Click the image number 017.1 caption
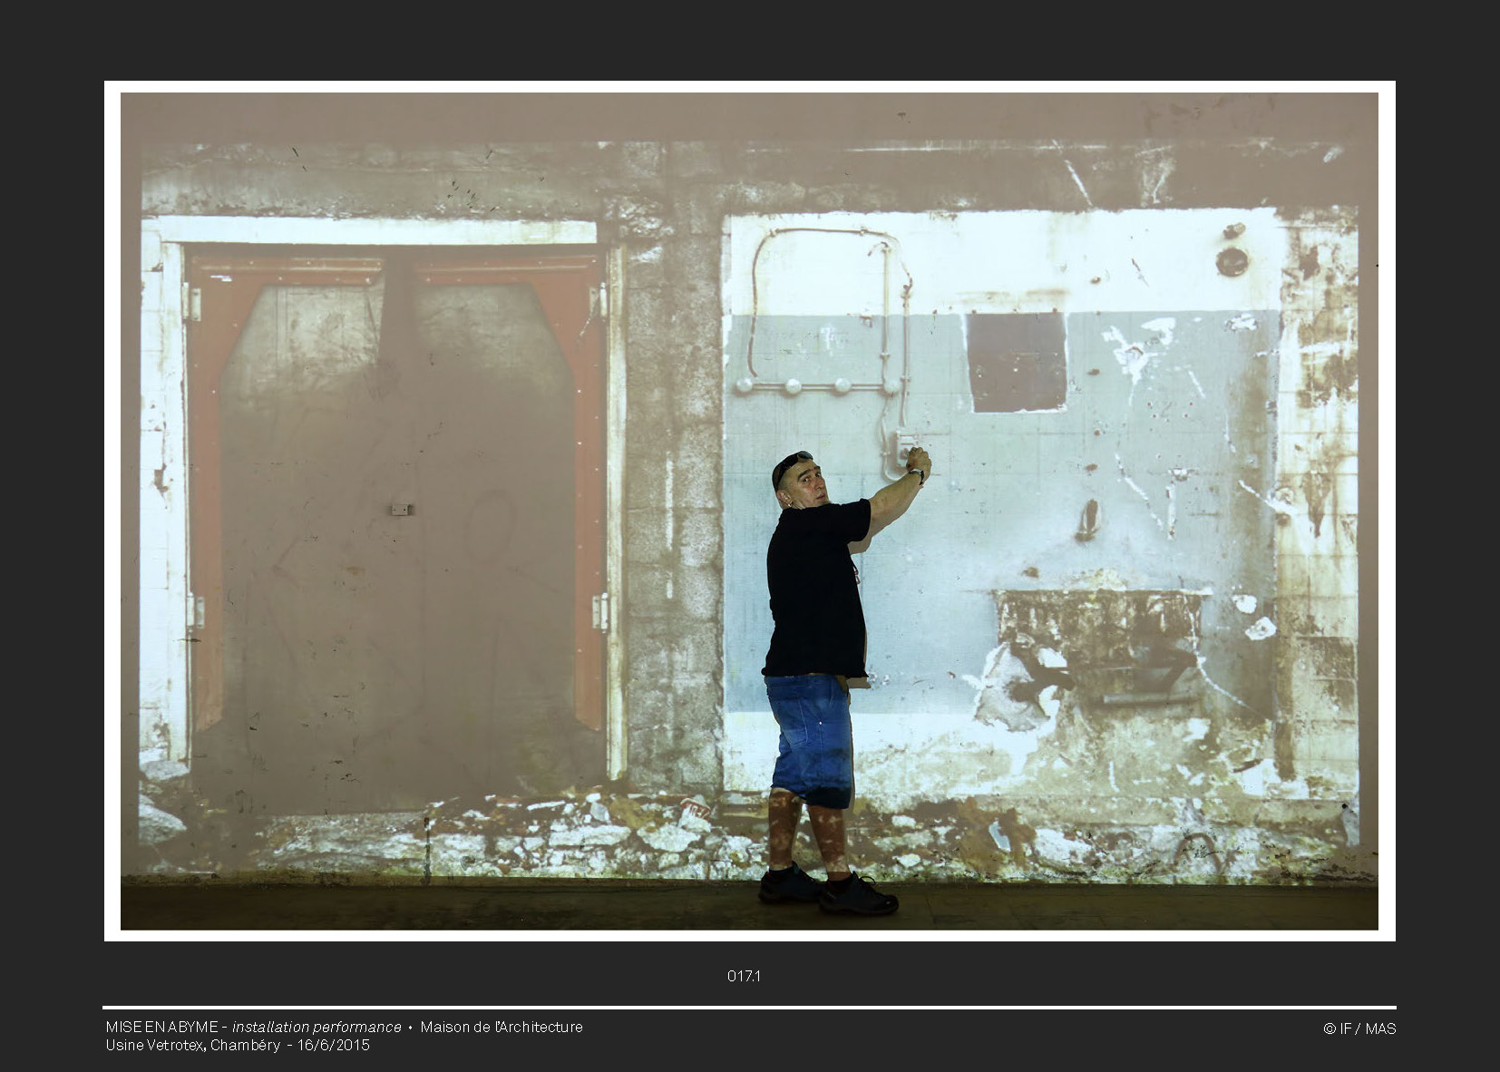Image resolution: width=1500 pixels, height=1072 pixels. (x=744, y=976)
